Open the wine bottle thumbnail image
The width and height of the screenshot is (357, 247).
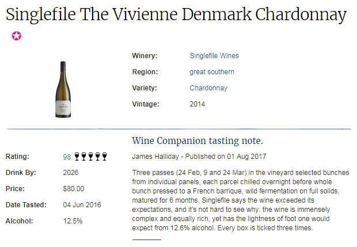click(63, 89)
